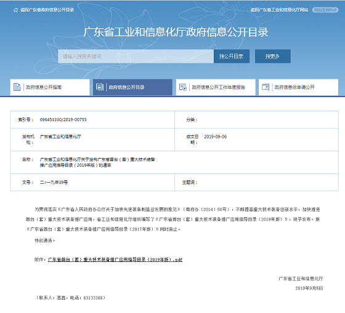Select the 政府信息公开目录 tab
The image size is (345, 313).
132,87
